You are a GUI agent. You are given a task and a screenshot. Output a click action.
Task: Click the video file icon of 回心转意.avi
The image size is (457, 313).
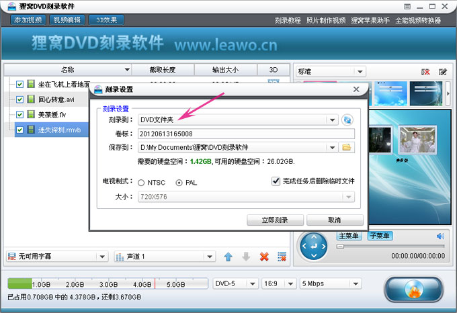pyautogui.click(x=31, y=99)
